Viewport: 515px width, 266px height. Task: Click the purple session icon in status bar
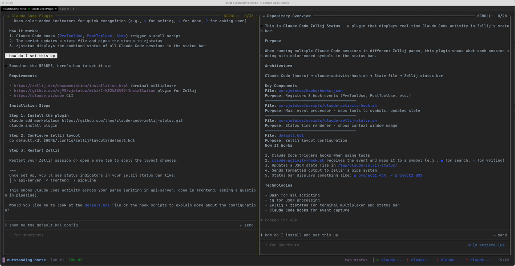(4, 260)
